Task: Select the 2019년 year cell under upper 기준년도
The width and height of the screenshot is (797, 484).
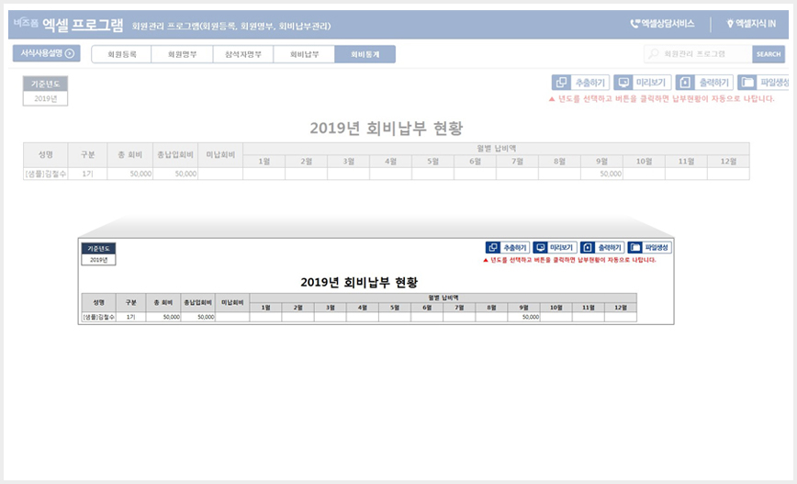Action: [x=45, y=98]
